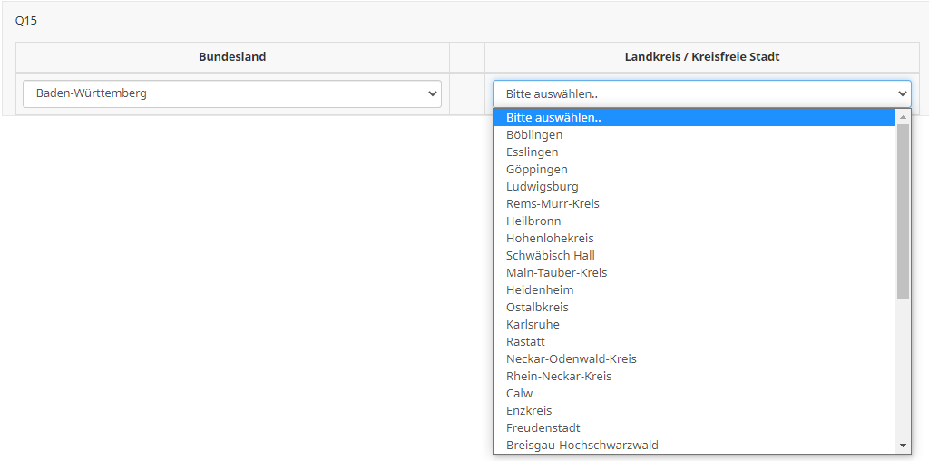
Task: Click the dropdown list scrollbar thumb
Action: 903,211
